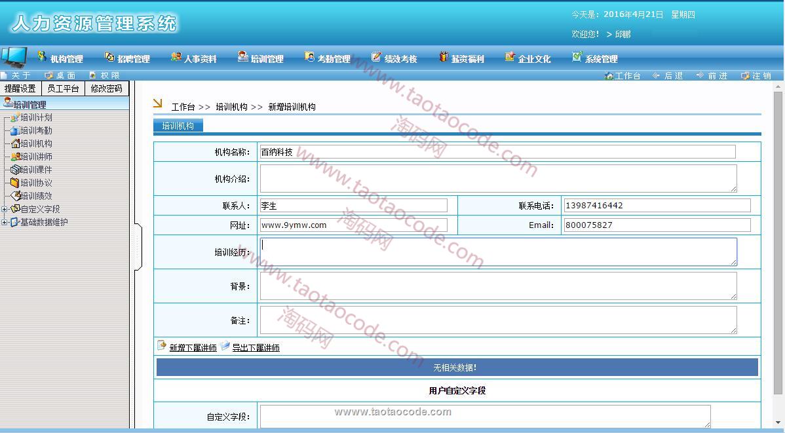Select 培训讲师 in the sidebar tree
Image resolution: width=785 pixels, height=433 pixels.
(x=36, y=156)
